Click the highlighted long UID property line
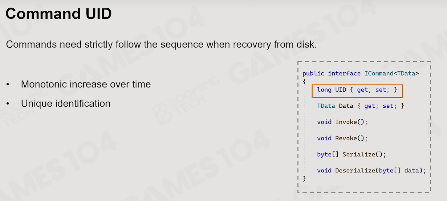Screen dimensions: 447x201 357,90
